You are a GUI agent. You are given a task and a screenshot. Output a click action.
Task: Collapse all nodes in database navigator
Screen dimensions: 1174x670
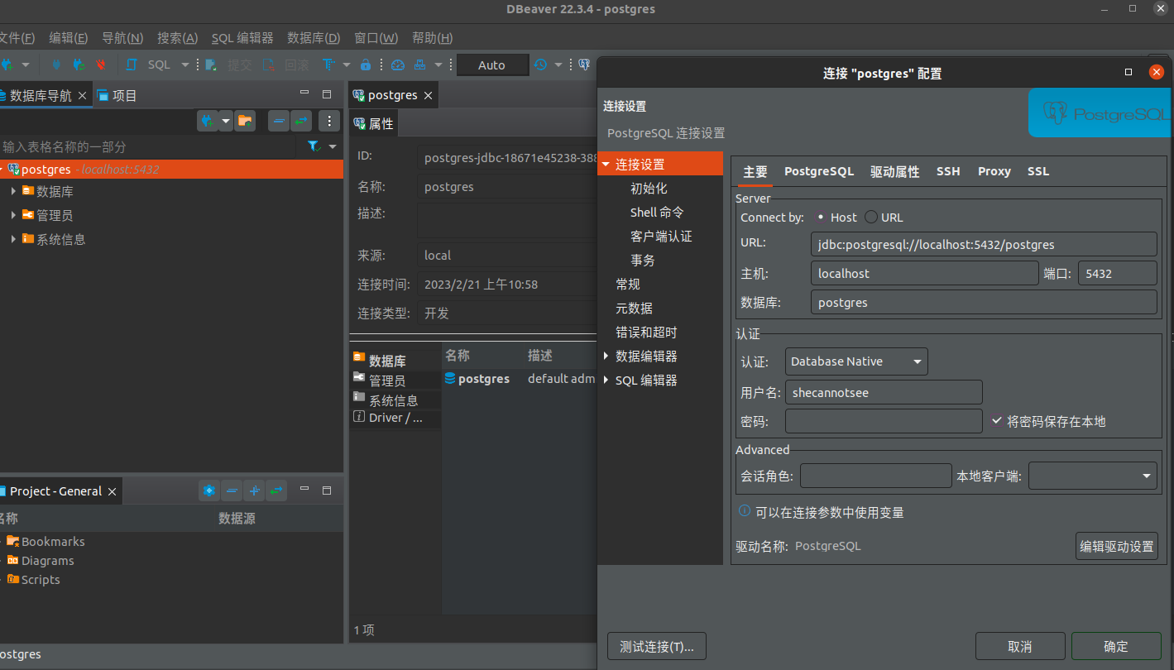pyautogui.click(x=280, y=121)
